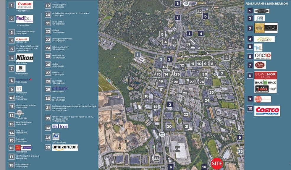Image resolution: width=291 pixels, height=170 pixels.
Task: Click the Shake Shack logo
Action: [265, 82]
